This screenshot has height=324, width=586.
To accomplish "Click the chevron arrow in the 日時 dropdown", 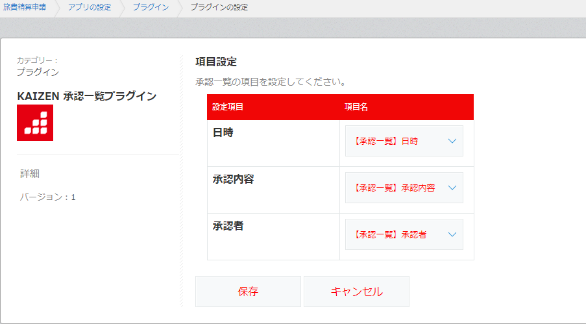I will coord(452,141).
